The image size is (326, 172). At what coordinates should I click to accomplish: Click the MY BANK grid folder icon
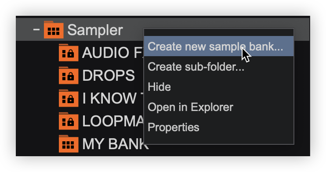[x=69, y=144]
